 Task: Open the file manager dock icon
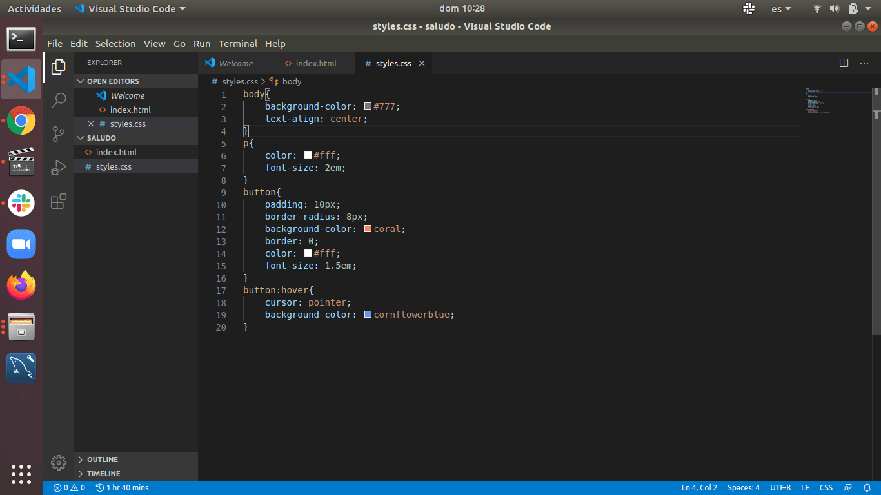21,327
